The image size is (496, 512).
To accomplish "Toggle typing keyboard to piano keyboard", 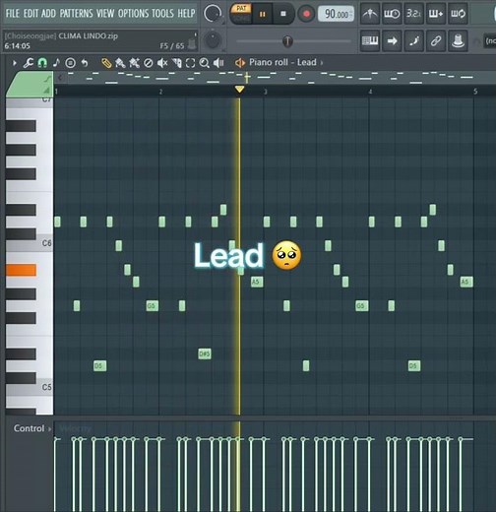I will 370,40.
